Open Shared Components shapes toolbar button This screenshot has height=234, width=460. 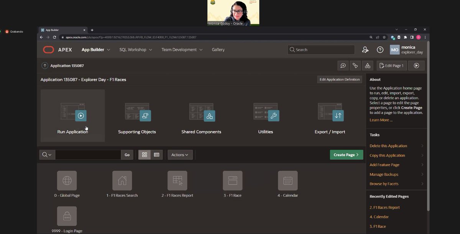[368, 66]
